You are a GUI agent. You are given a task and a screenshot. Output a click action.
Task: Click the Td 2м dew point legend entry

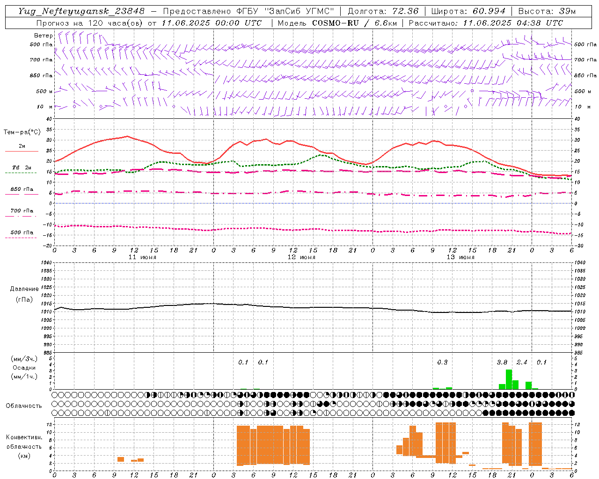[x=22, y=167]
